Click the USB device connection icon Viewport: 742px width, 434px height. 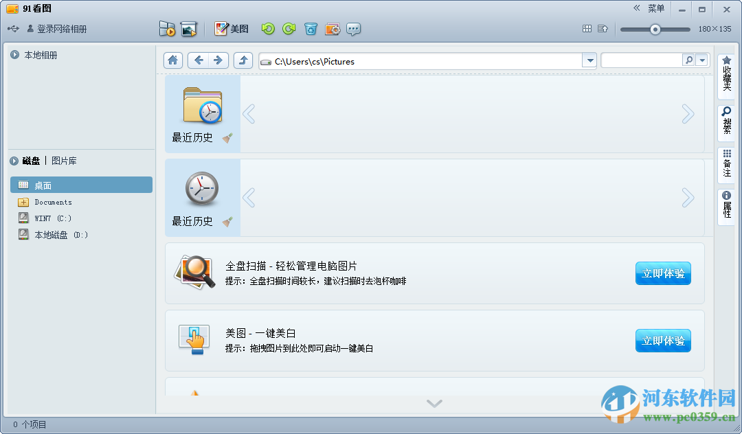(13, 29)
